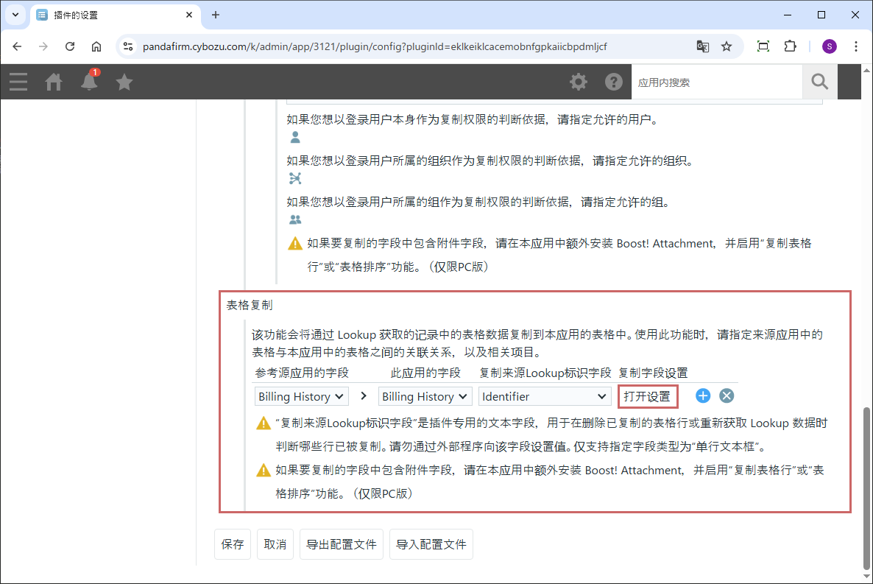Screen dimensions: 873x584
Task: Click inside the 应用内搜索 search field
Action: (716, 82)
